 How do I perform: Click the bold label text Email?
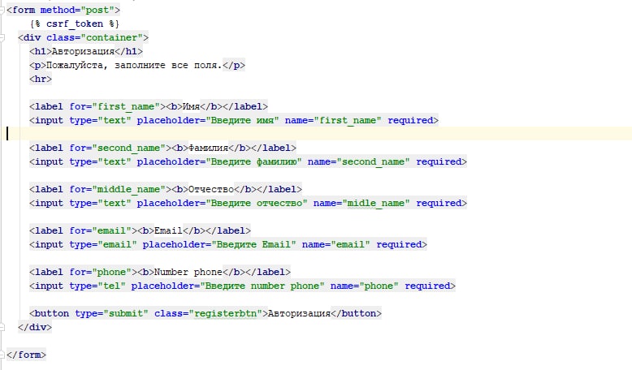[168, 230]
